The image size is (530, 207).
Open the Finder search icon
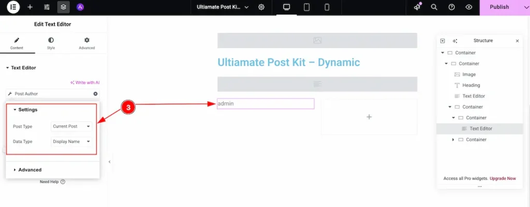pyautogui.click(x=434, y=7)
